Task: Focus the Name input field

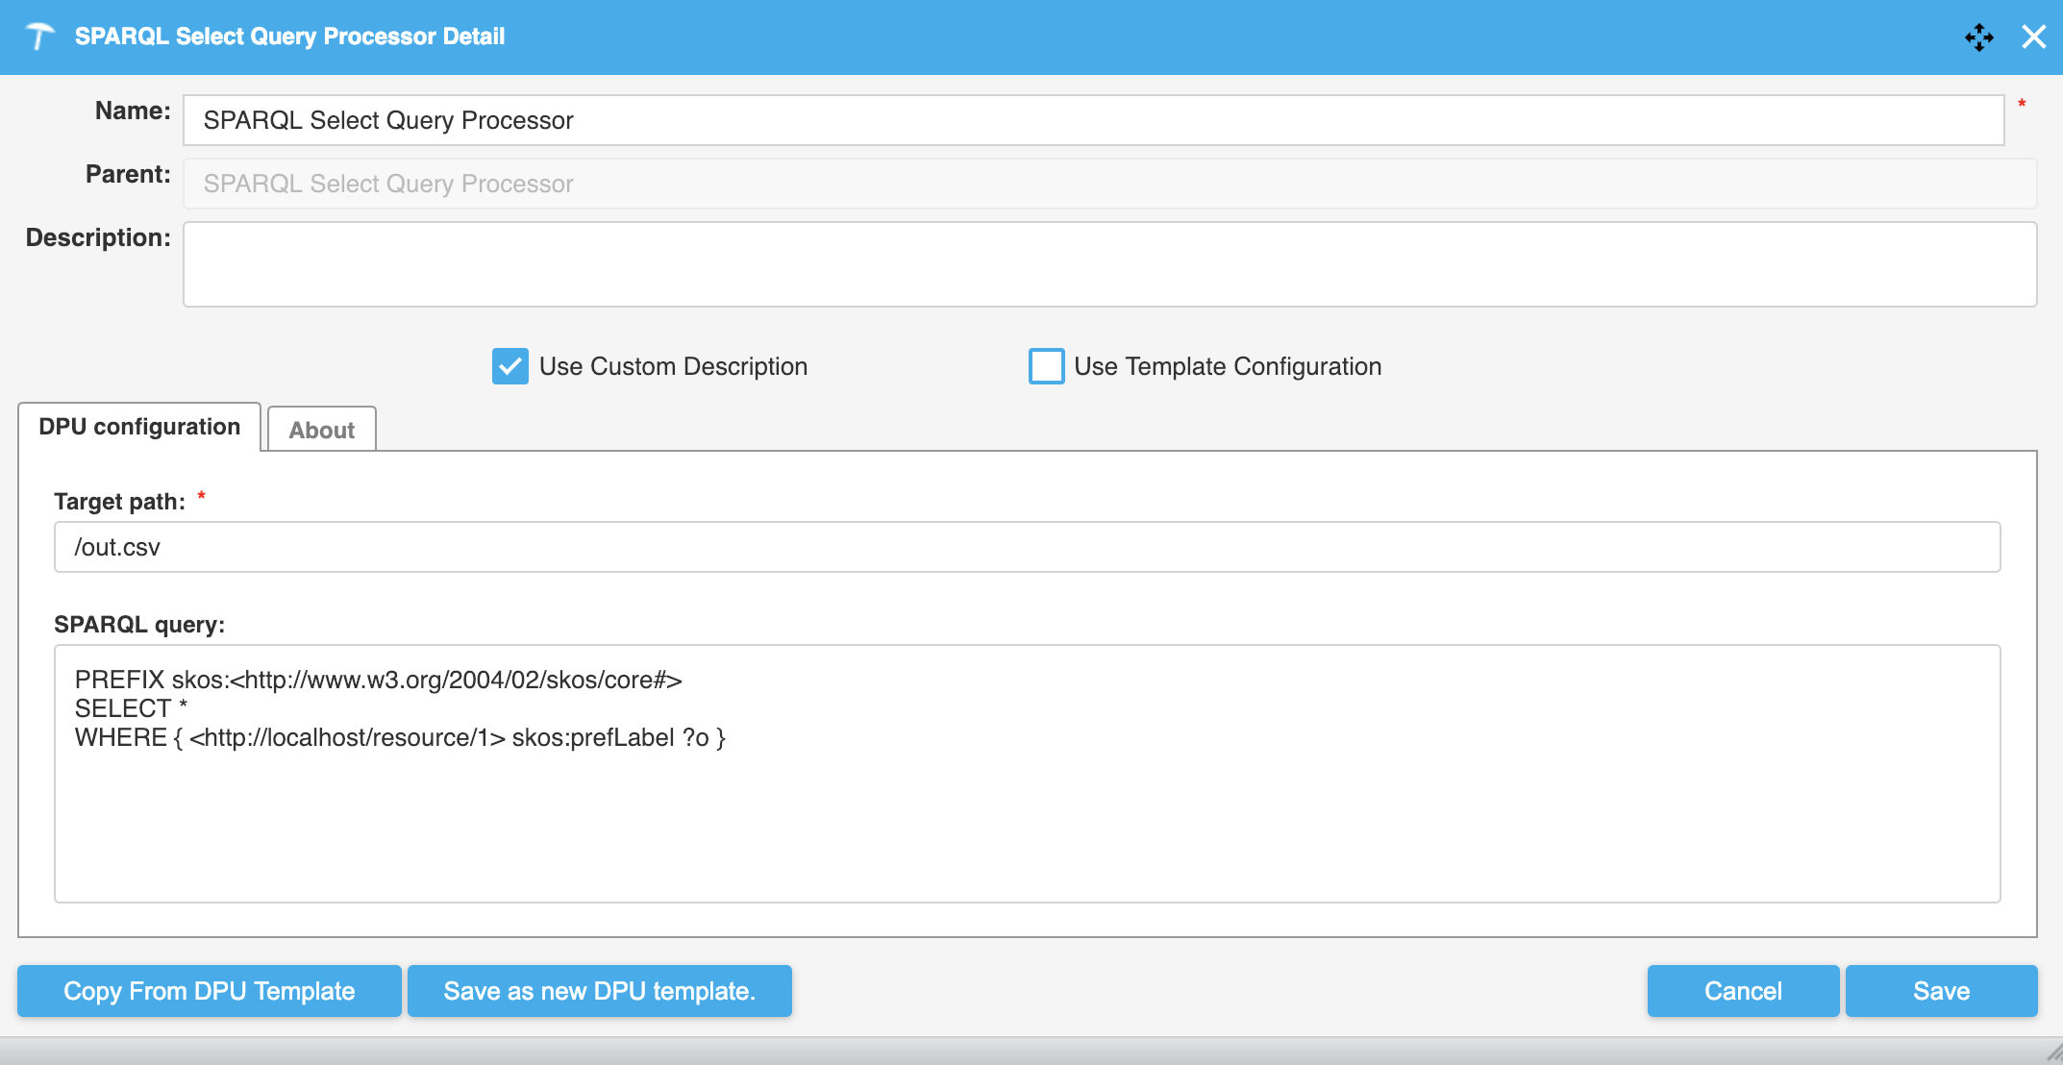Action: (1093, 120)
